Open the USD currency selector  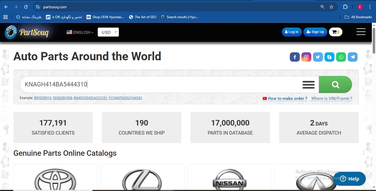108,32
